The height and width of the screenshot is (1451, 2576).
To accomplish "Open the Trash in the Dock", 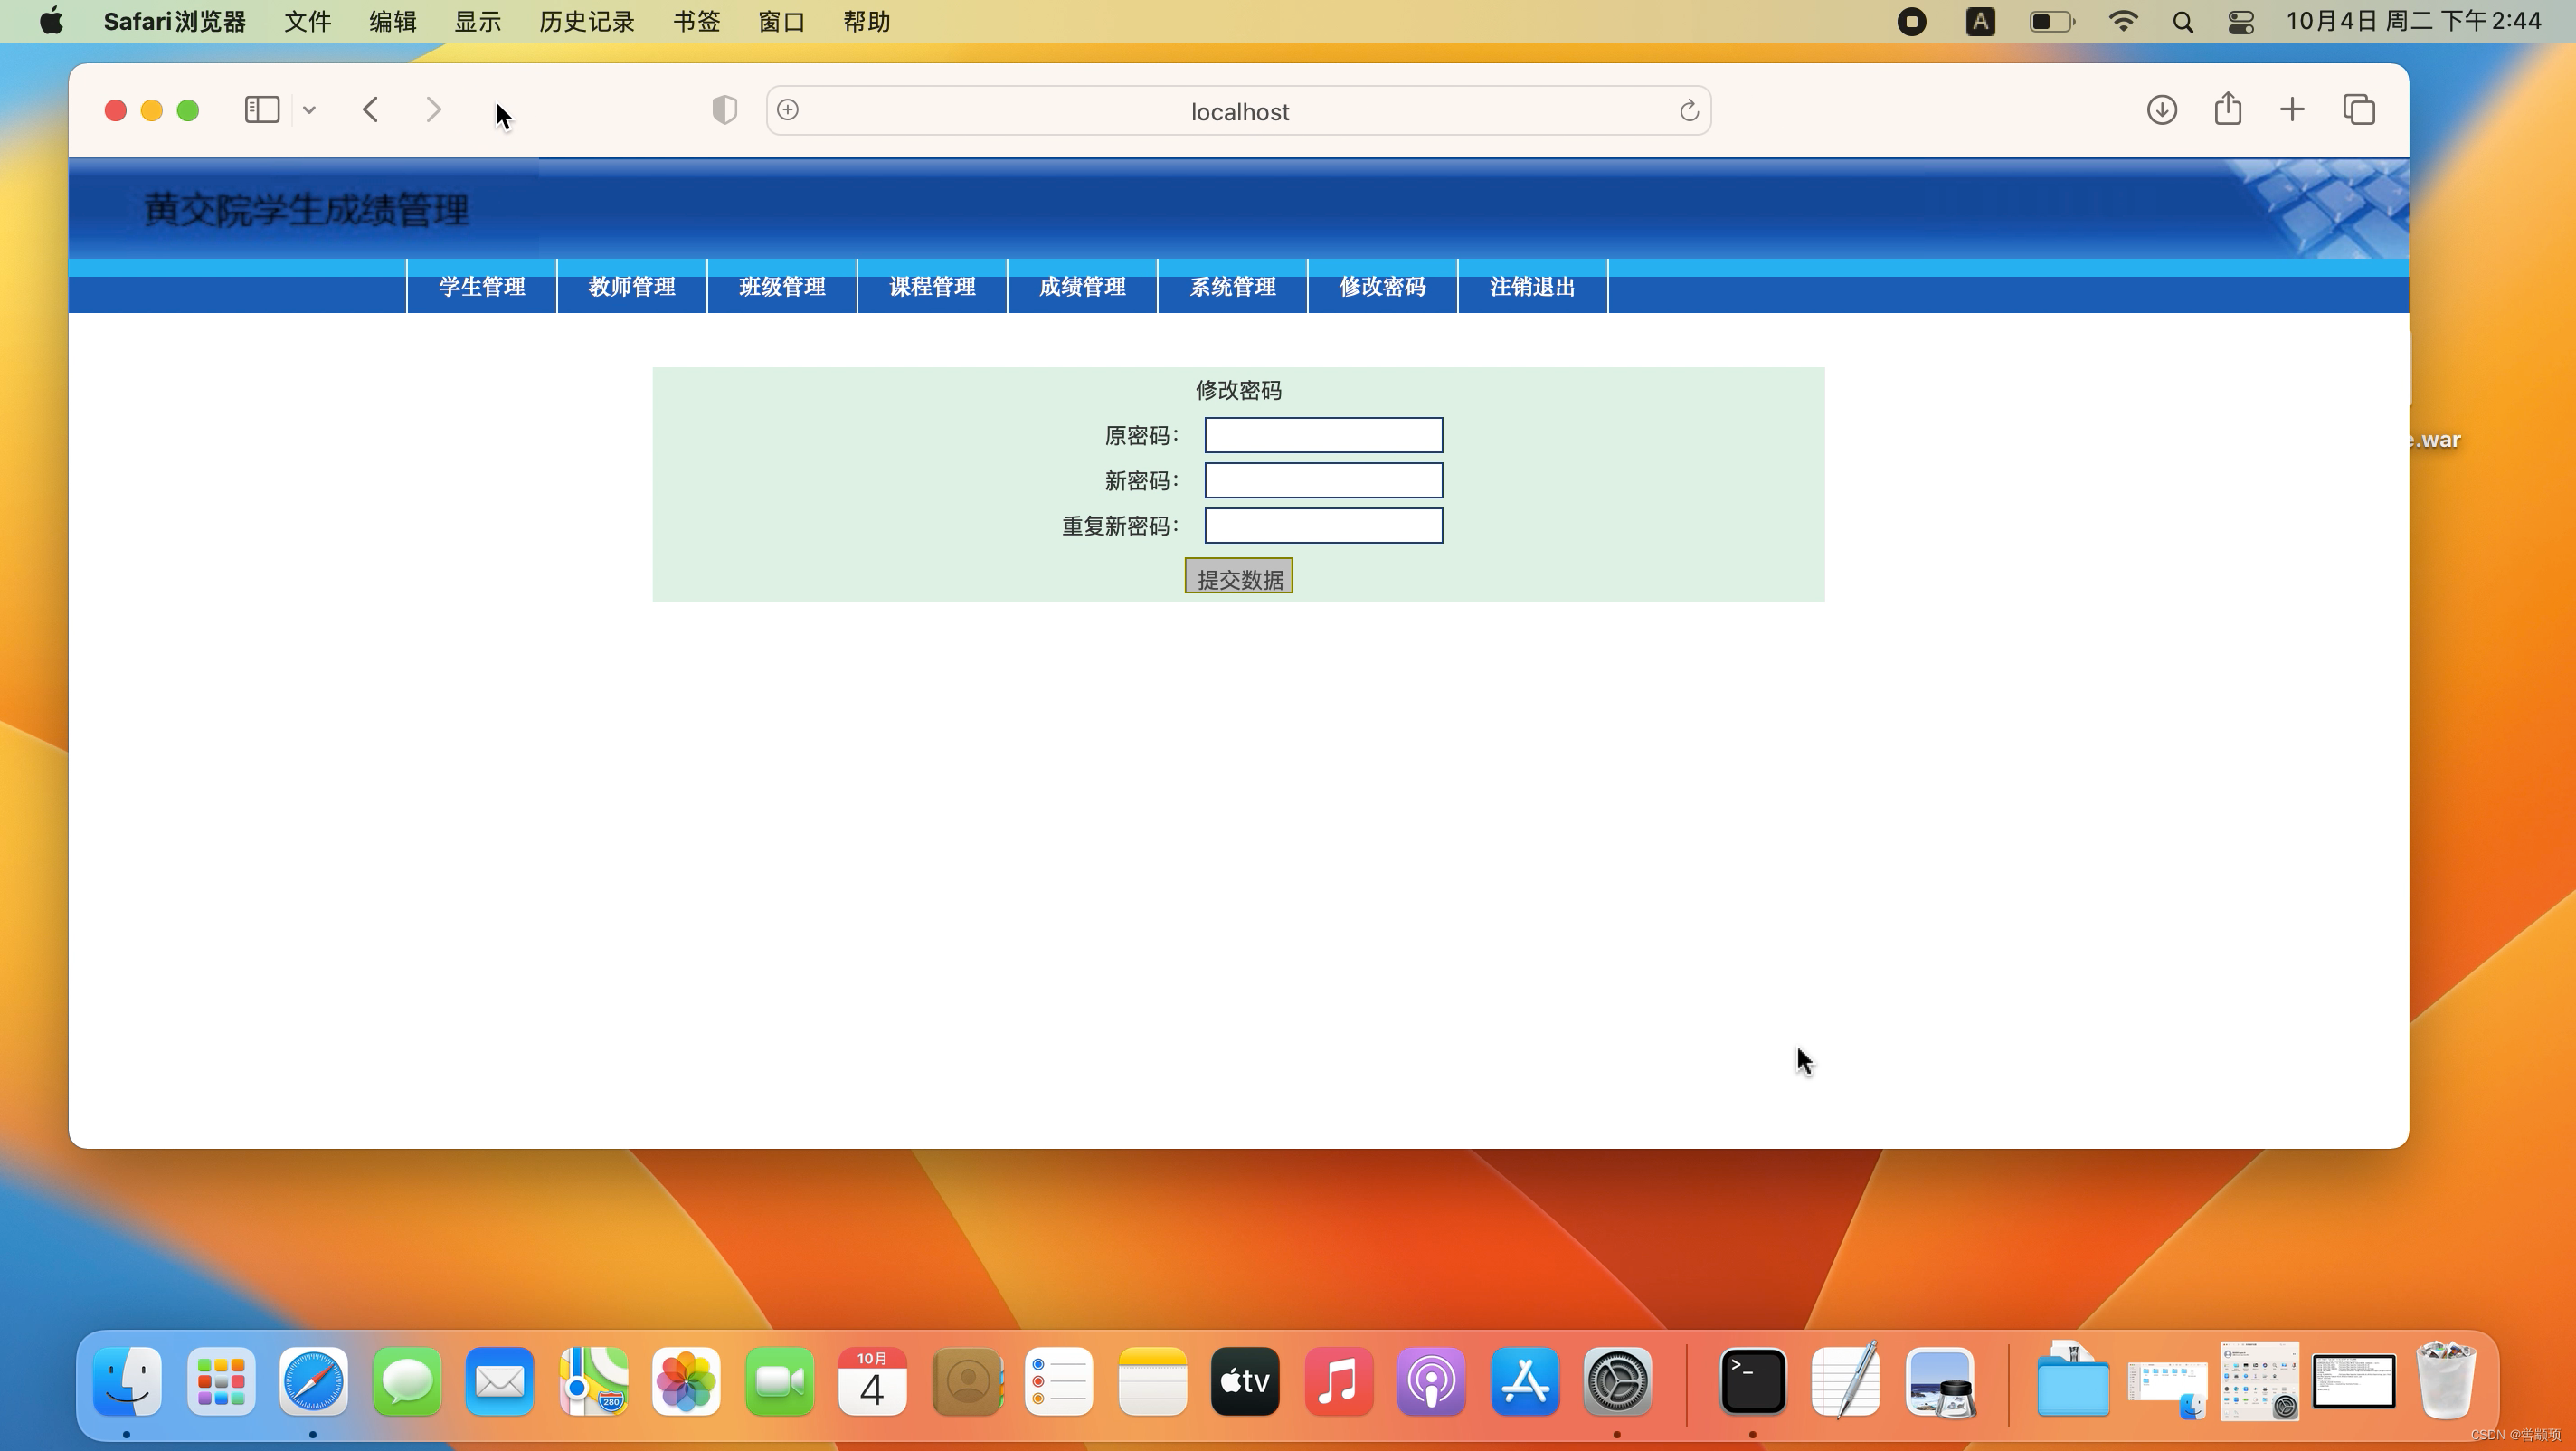I will pyautogui.click(x=2446, y=1381).
